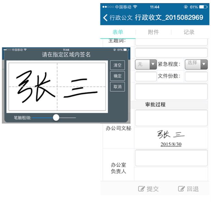Confirm the signature with 确定
This screenshot has height=202, width=211.
[x=117, y=76]
